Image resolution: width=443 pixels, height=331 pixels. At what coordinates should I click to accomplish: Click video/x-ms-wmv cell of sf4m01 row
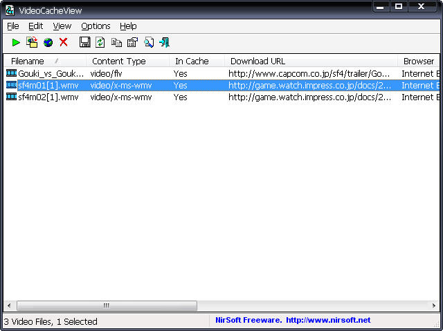point(121,85)
